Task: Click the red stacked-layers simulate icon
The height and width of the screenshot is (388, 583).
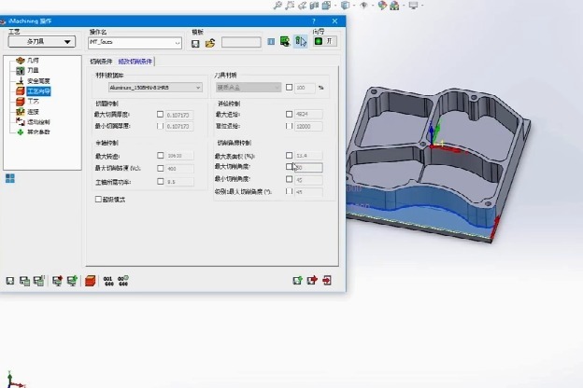Action: click(91, 281)
